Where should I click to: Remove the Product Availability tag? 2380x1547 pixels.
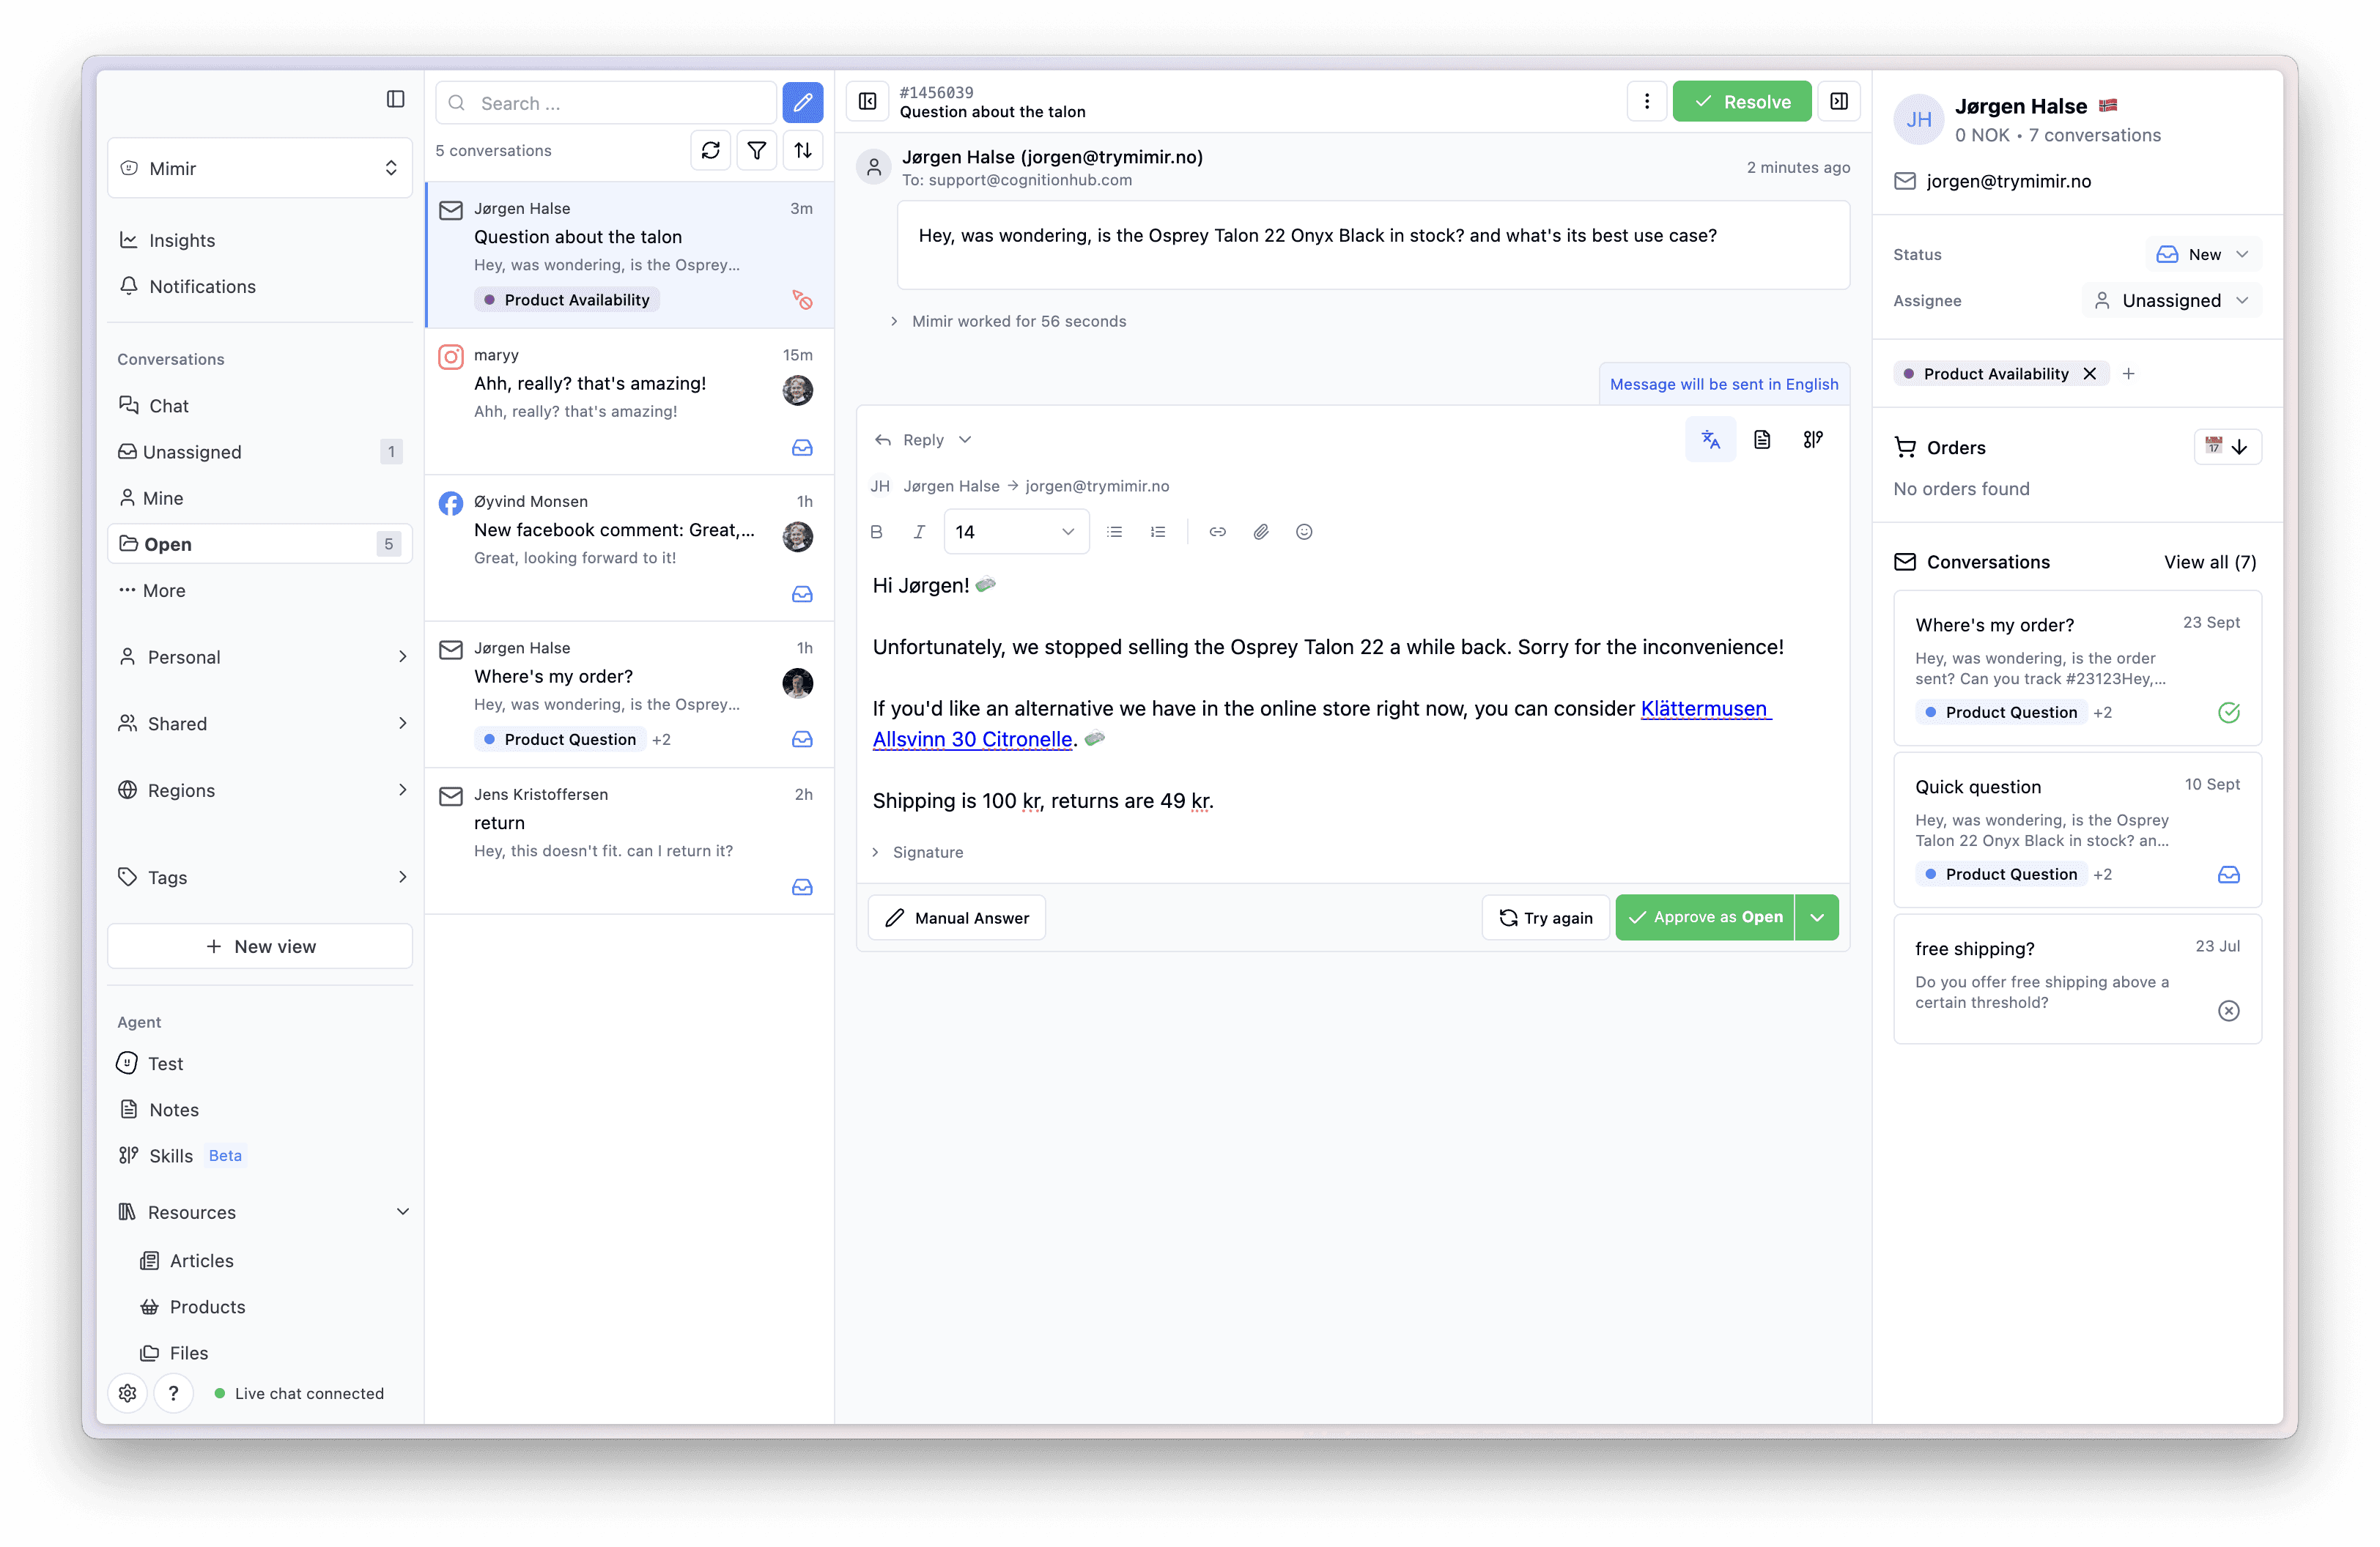[2089, 374]
